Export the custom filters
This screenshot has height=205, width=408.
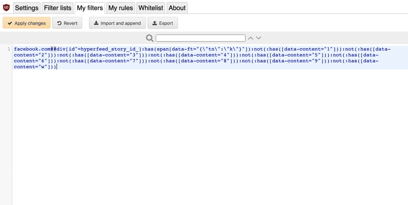coord(163,23)
